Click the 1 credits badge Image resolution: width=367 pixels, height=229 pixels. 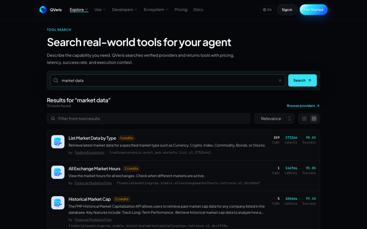(126, 138)
